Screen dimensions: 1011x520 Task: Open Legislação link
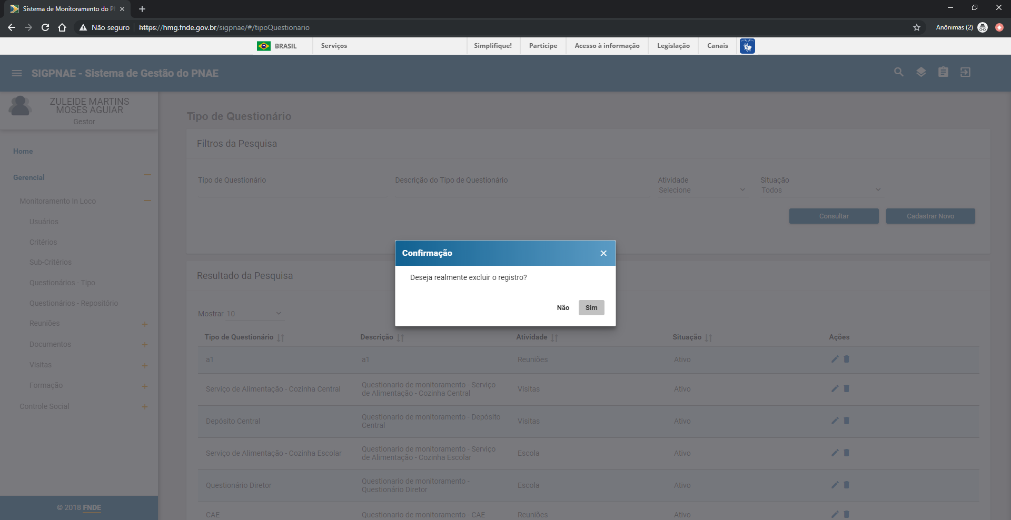coord(673,46)
